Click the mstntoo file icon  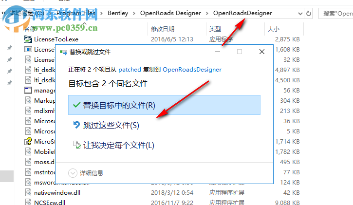point(28,172)
